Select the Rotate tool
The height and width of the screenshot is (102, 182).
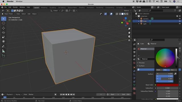coord(3,33)
